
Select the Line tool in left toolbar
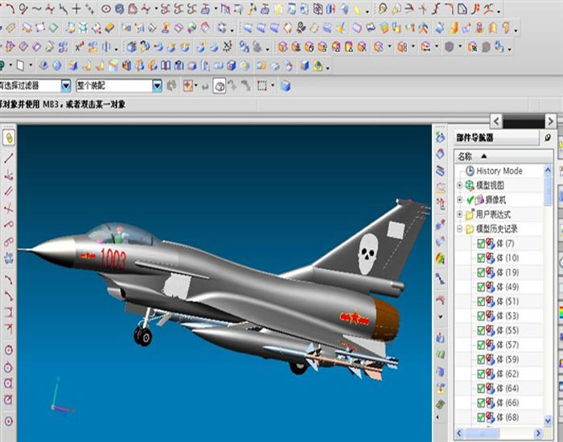9,158
